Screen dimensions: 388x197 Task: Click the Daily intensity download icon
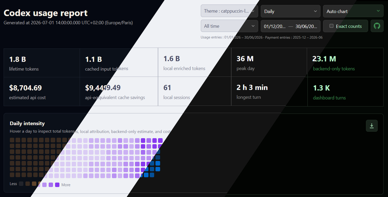pos(372,126)
